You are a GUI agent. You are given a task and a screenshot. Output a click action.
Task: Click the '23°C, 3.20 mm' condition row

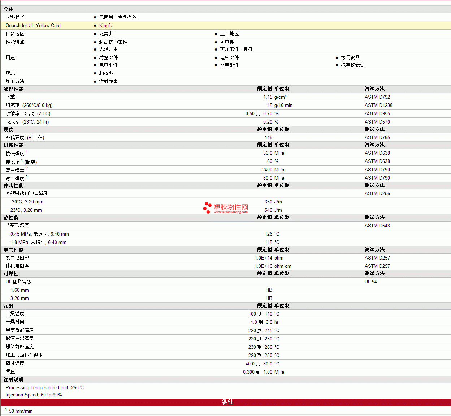(x=26, y=210)
